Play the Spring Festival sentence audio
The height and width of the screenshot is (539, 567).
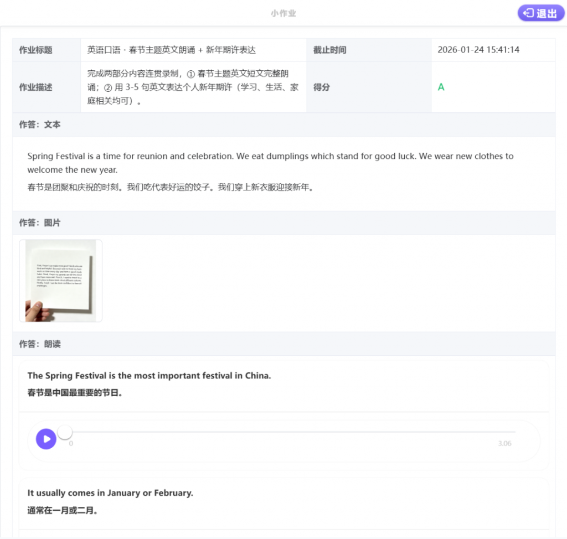point(46,439)
